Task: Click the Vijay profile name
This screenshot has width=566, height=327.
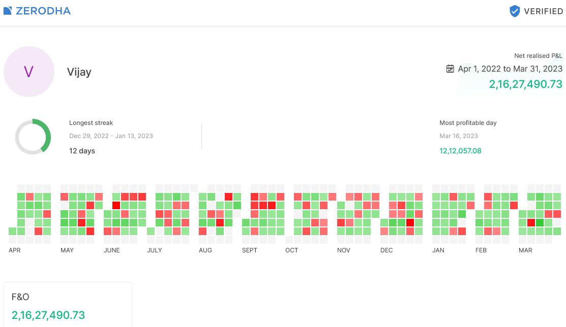Action: coord(79,72)
